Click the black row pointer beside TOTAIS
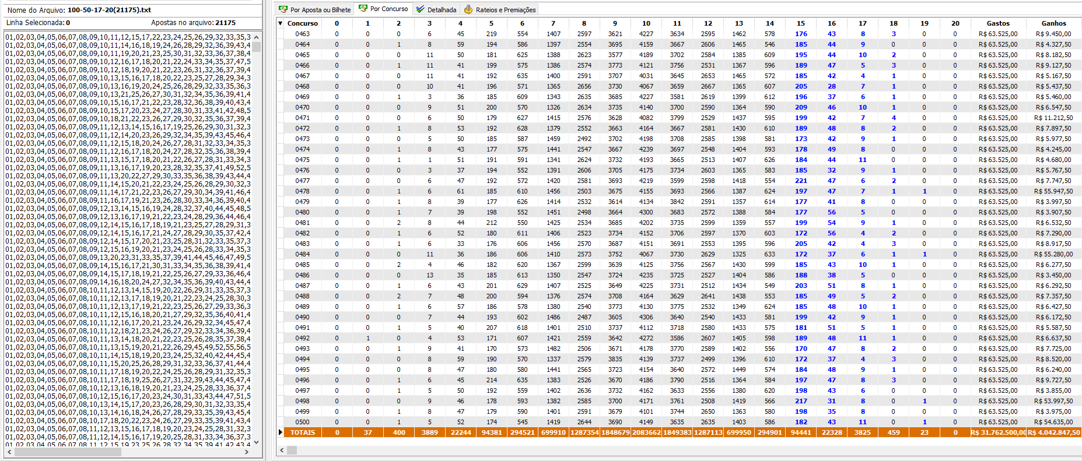The height and width of the screenshot is (461, 1082). click(x=281, y=432)
